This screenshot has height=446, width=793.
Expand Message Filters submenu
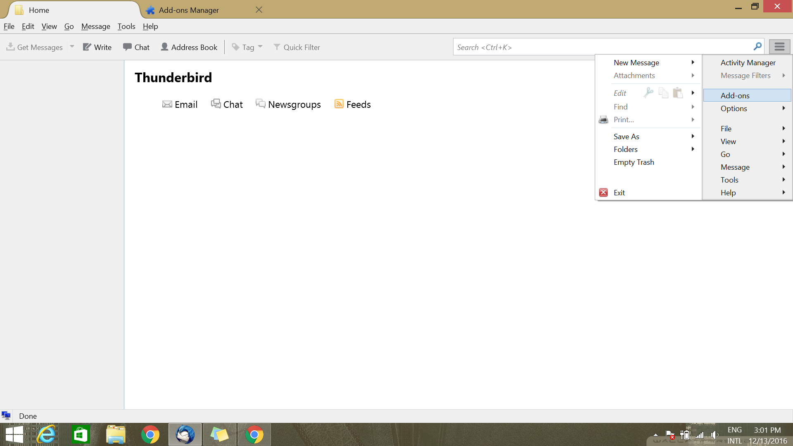[x=748, y=75]
